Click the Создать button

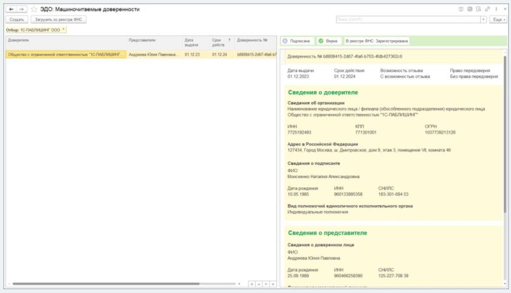tap(16, 19)
